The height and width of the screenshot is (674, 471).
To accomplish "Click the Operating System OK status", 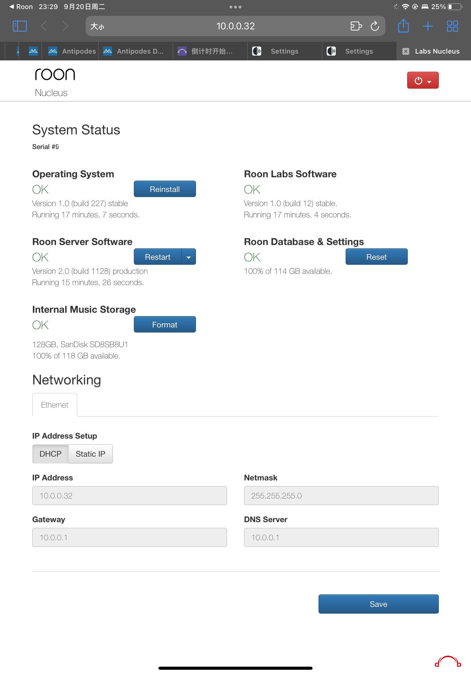I will click(x=40, y=189).
